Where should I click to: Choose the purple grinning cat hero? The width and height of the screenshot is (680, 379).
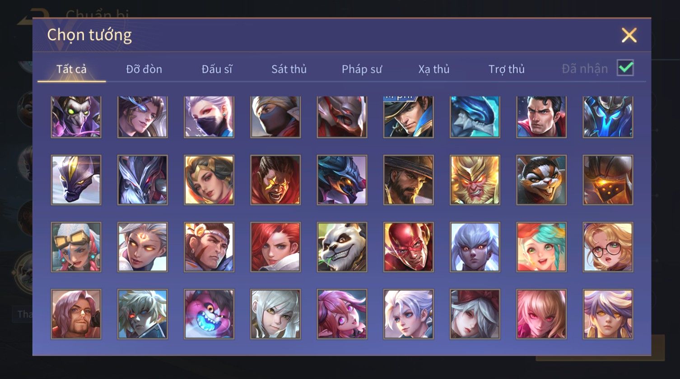pos(209,314)
